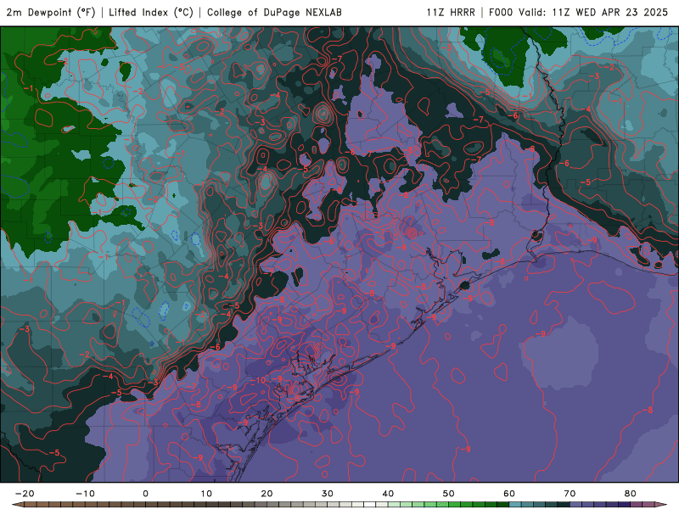Click the "F000 Valid: 11Z WED APR 23 2025" text
This screenshot has height=509, width=679.
pyautogui.click(x=578, y=13)
